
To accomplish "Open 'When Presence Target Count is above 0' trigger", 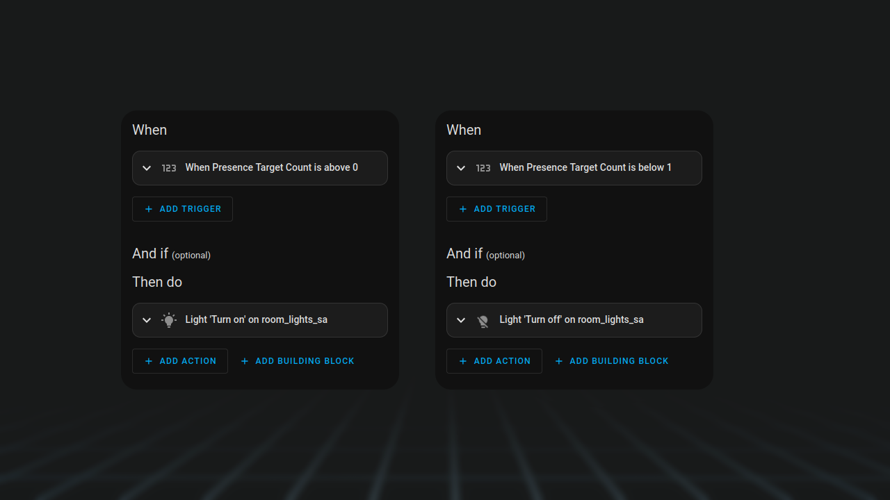I will click(x=271, y=167).
